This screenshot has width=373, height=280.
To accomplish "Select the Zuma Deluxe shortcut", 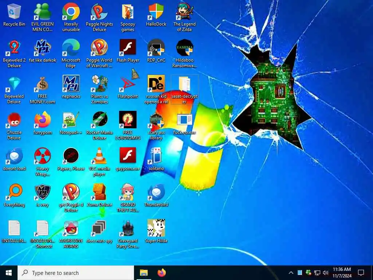I will [x=99, y=195].
